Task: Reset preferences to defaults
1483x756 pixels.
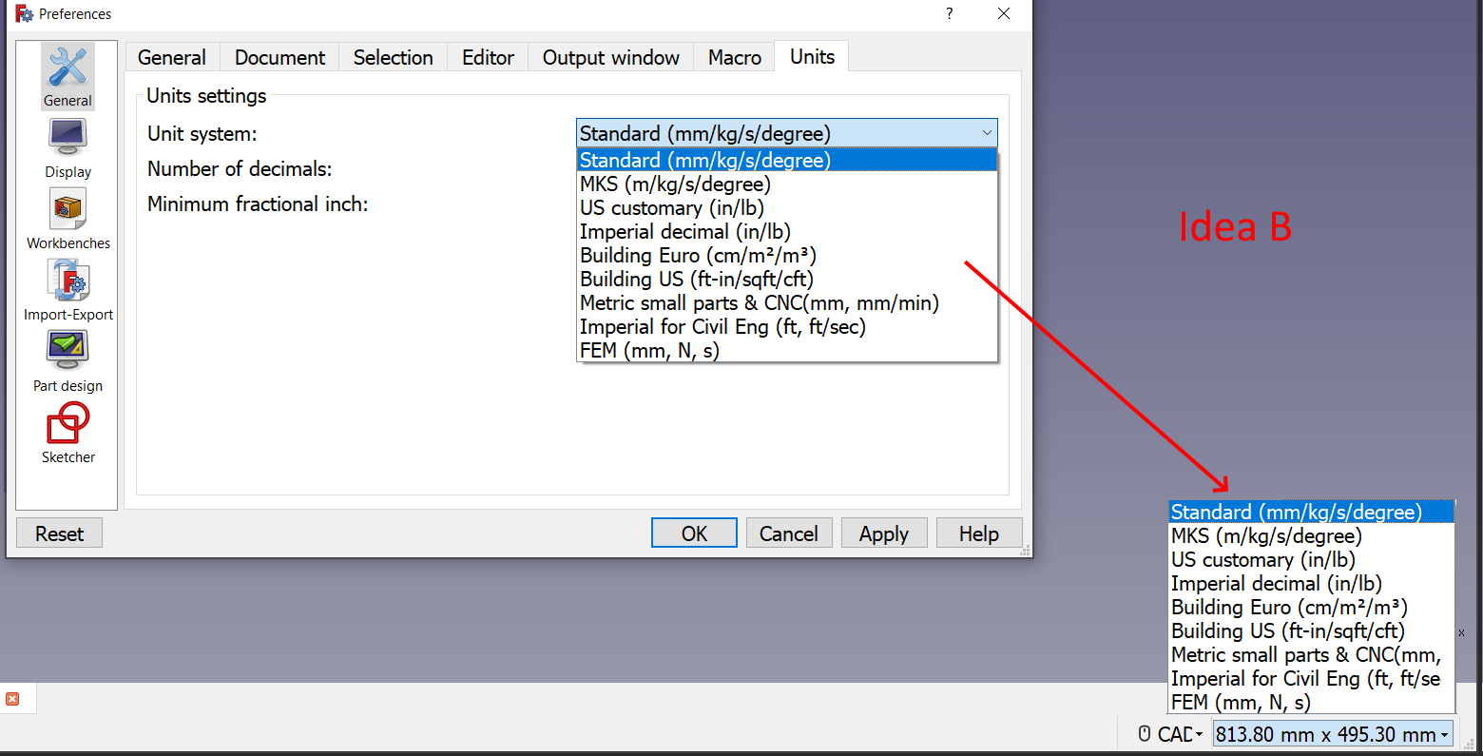Action: [x=59, y=533]
